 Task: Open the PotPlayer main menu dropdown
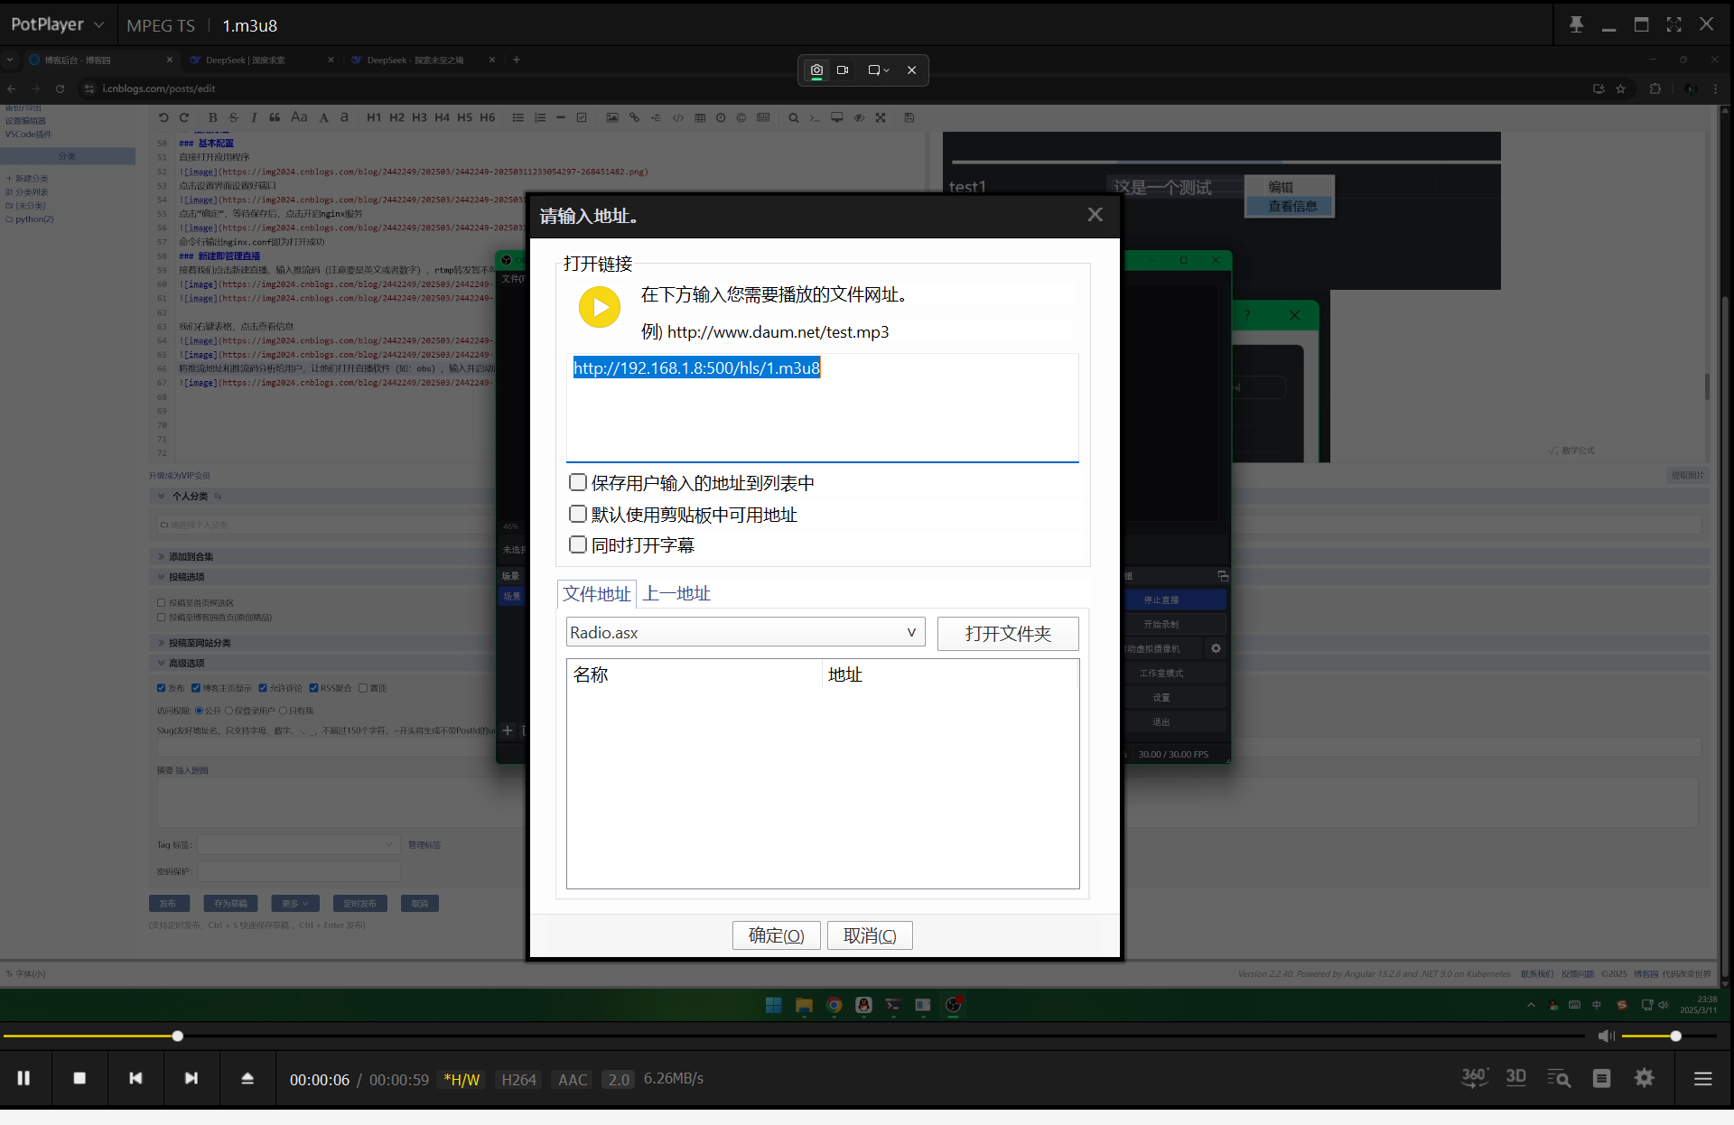click(x=58, y=24)
